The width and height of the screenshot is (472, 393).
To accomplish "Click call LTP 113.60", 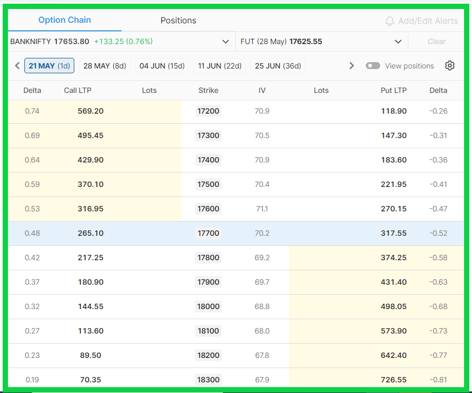I will tap(91, 331).
